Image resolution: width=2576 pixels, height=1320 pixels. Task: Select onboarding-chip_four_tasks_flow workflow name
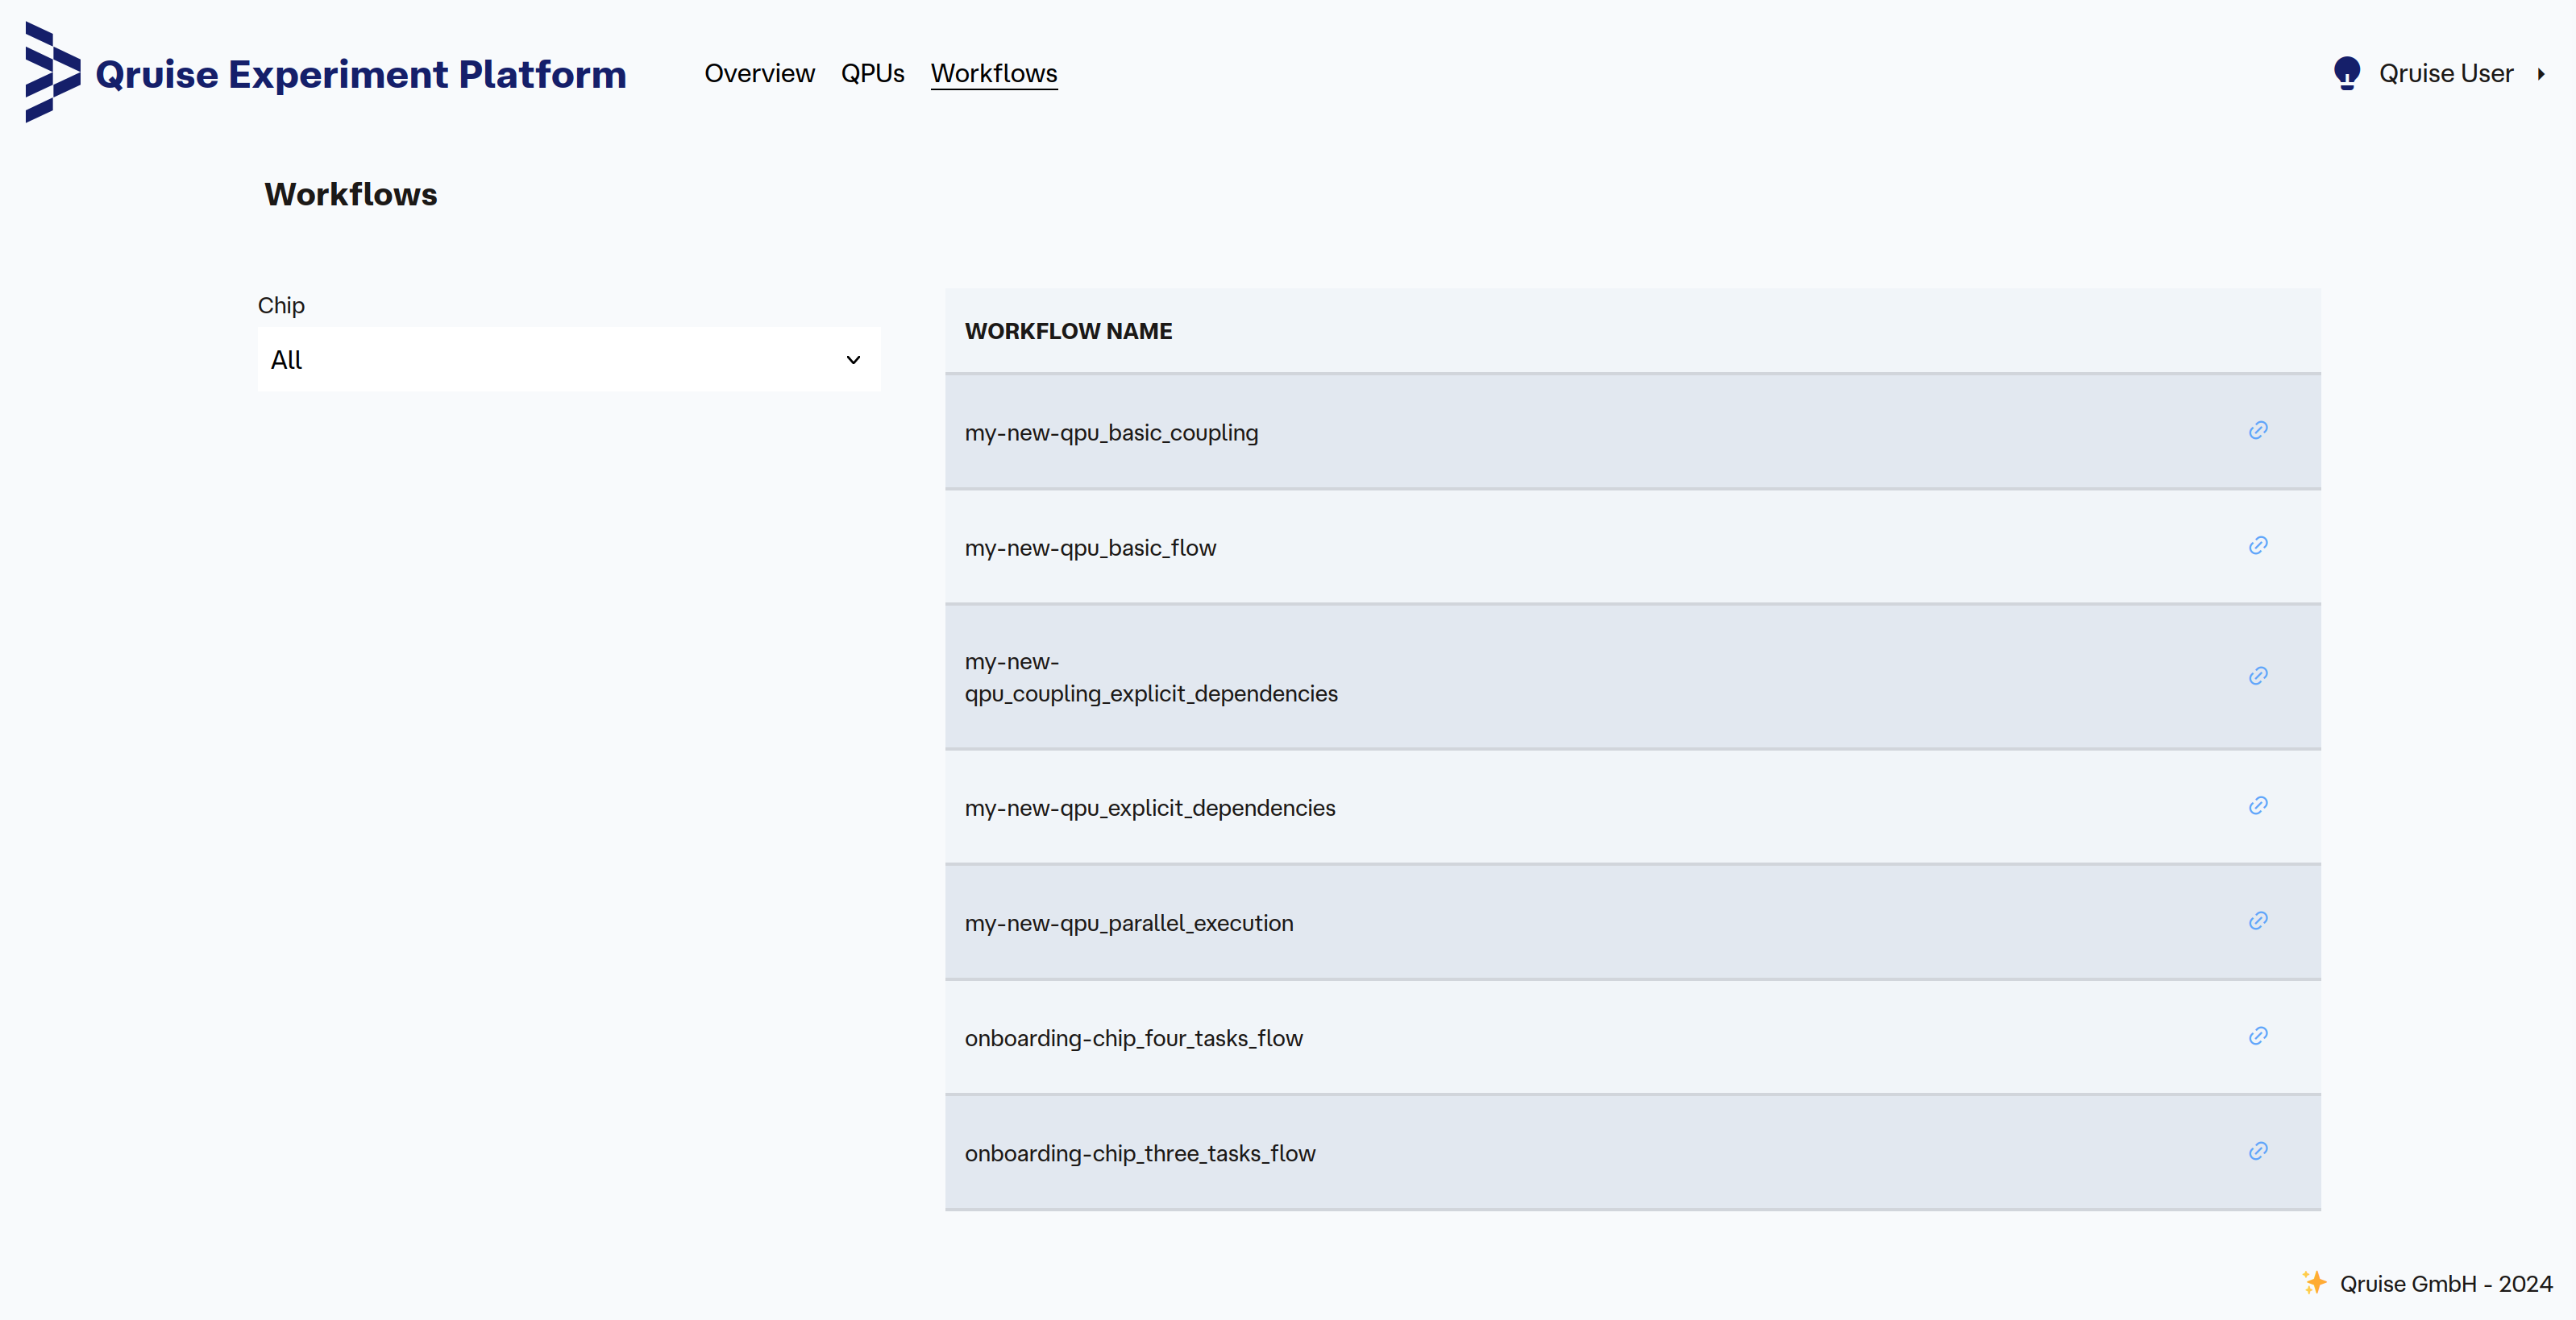tap(1133, 1038)
